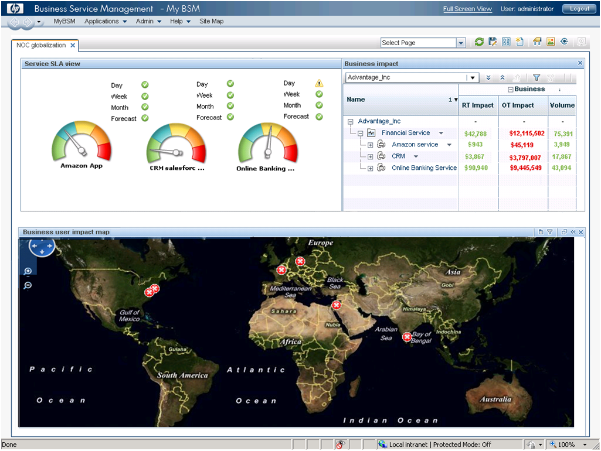
Task: Click the component gallery icon in toolbar
Action: [537, 42]
